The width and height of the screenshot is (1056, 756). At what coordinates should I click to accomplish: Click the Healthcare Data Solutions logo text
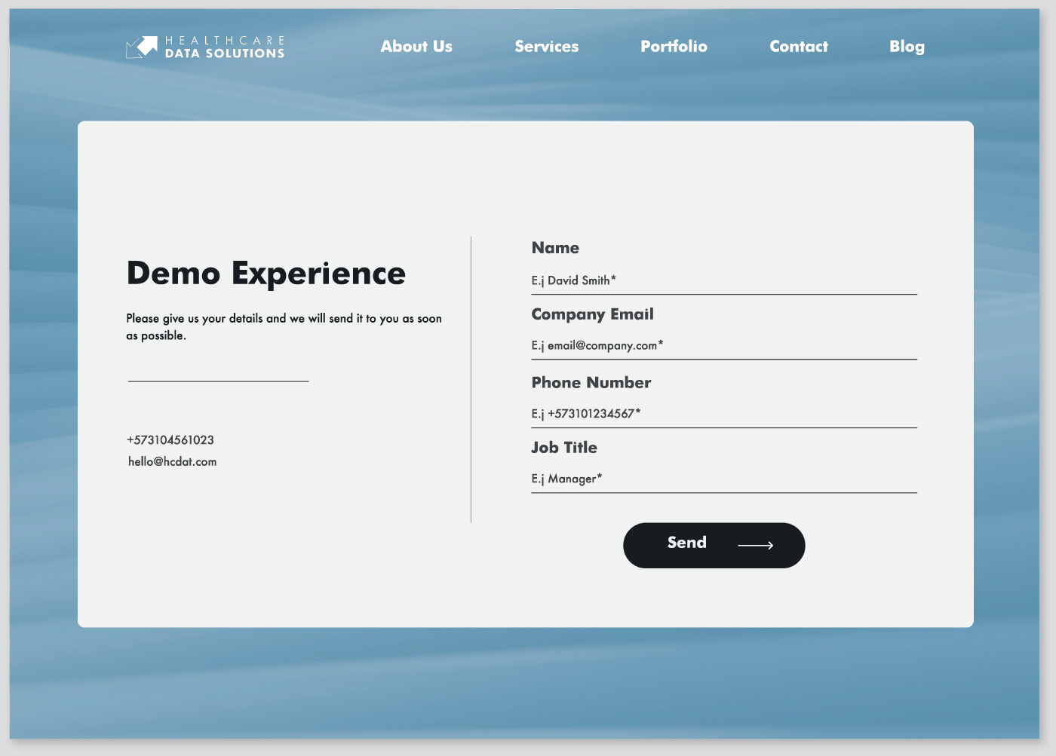tap(225, 47)
